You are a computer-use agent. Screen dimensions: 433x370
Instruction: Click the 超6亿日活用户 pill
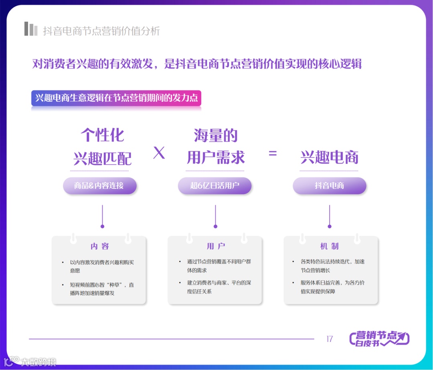click(x=214, y=185)
